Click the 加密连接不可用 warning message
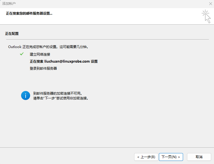This screenshot has width=214, height=164. tap(59, 94)
